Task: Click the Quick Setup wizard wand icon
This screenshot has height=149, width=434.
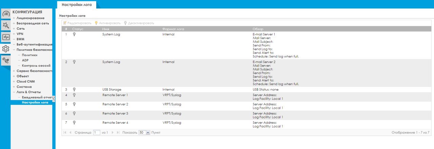Action: click(5, 25)
